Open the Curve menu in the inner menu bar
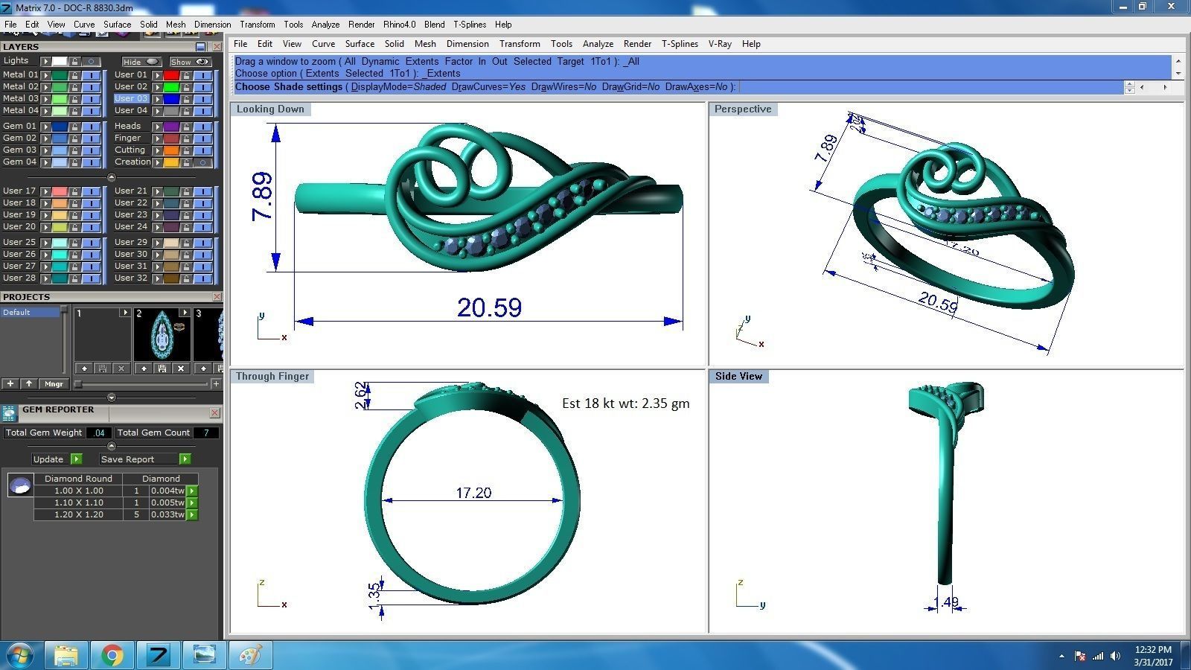The height and width of the screenshot is (670, 1191). point(323,44)
